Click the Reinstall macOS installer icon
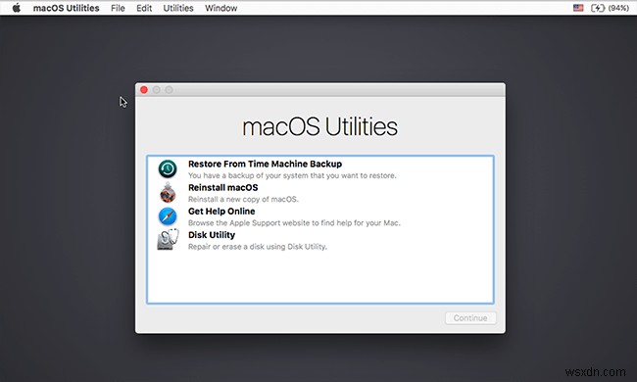The height and width of the screenshot is (382, 637). [x=168, y=192]
